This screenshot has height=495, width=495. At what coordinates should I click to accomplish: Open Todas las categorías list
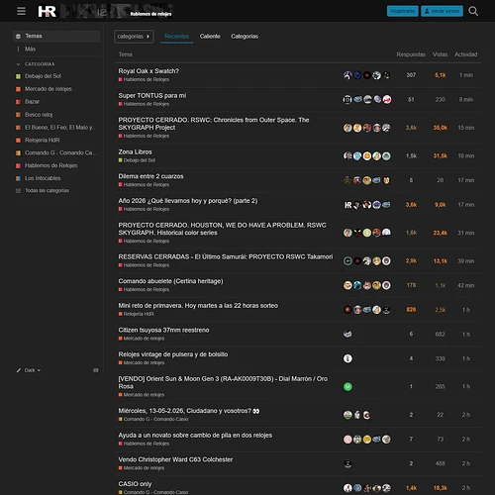click(x=48, y=190)
